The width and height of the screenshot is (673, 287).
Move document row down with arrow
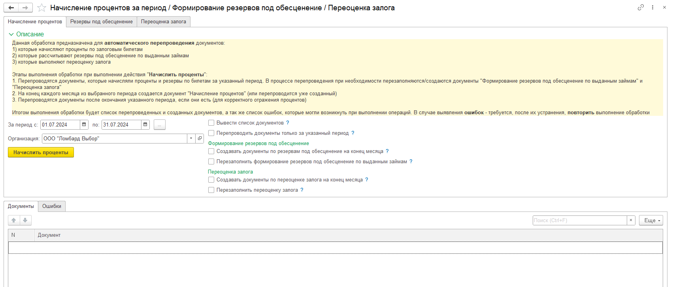(x=25, y=220)
